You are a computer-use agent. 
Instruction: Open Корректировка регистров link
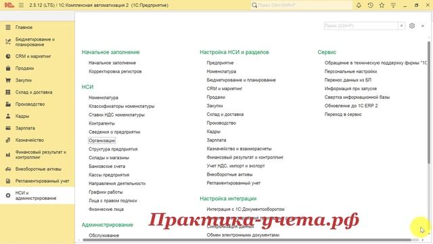[x=115, y=71]
